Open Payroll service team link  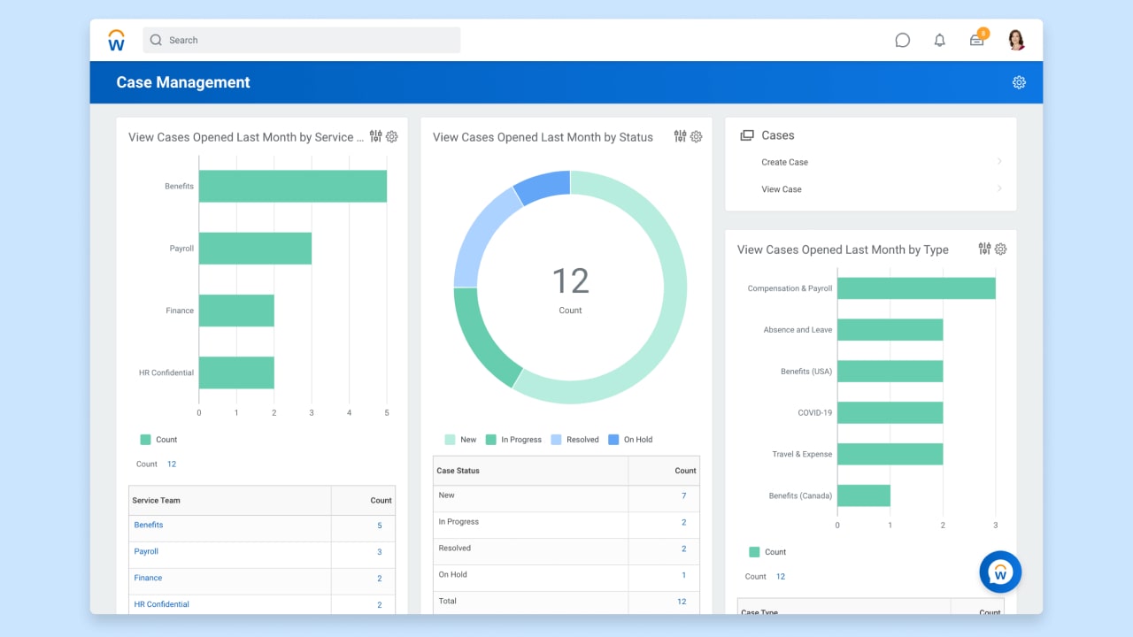(146, 551)
